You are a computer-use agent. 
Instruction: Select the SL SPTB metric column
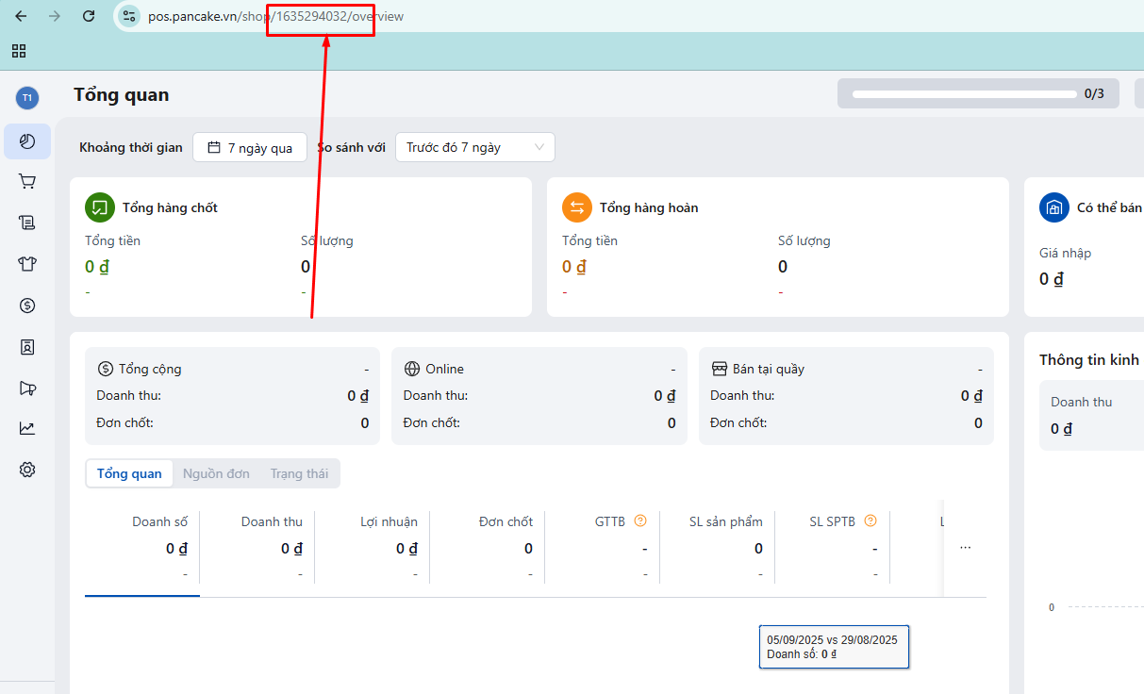coord(832,548)
